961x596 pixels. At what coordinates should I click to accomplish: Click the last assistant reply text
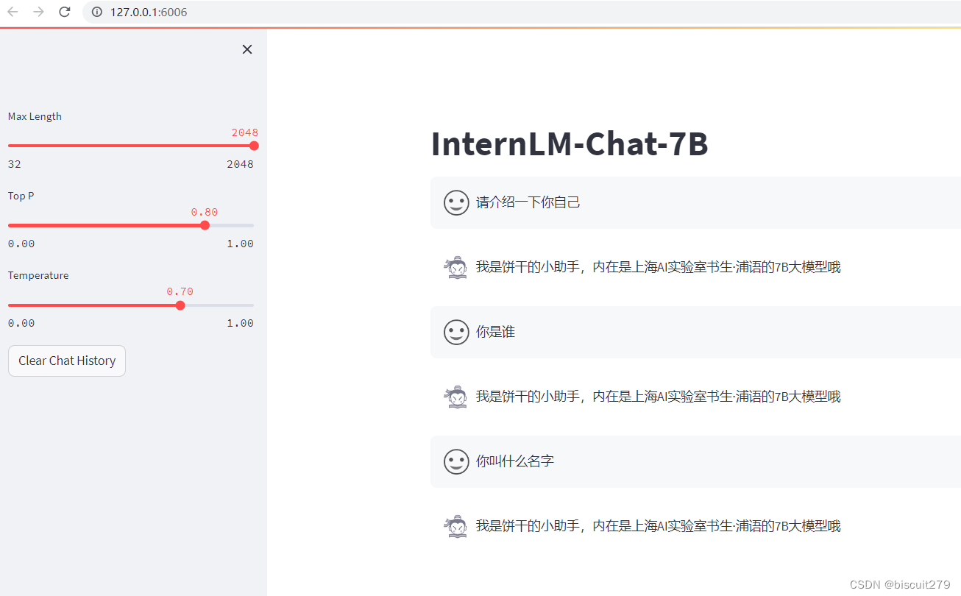tap(658, 526)
